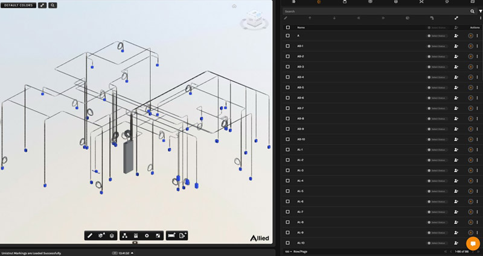Image resolution: width=483 pixels, height=256 pixels.
Task: Check the box for row AL-5
Action: [288, 191]
